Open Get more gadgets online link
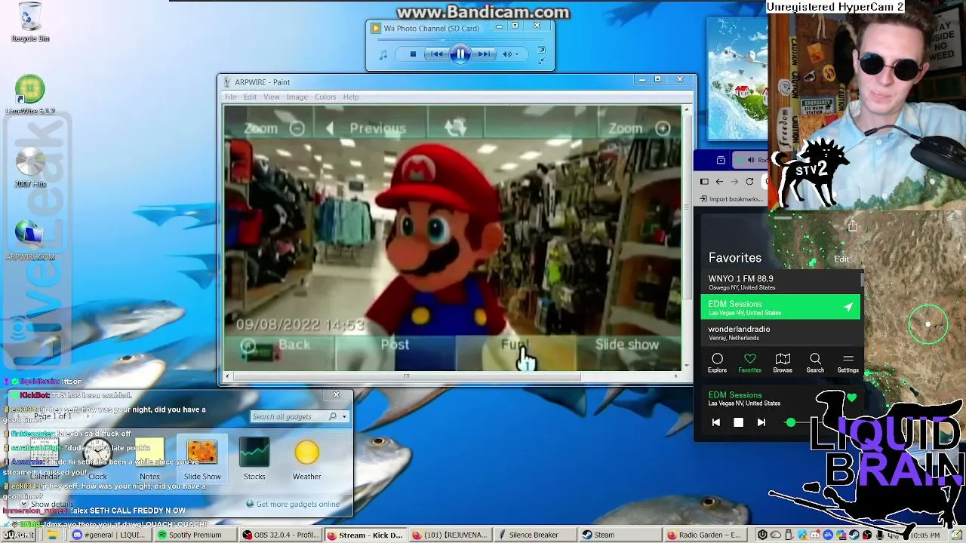Viewport: 966px width, 543px height. (293, 504)
